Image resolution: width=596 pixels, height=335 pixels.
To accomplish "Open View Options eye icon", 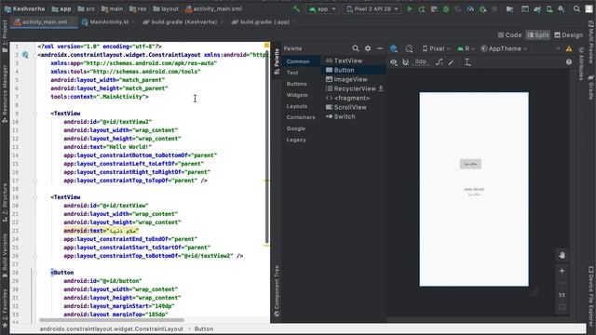I will 393,62.
